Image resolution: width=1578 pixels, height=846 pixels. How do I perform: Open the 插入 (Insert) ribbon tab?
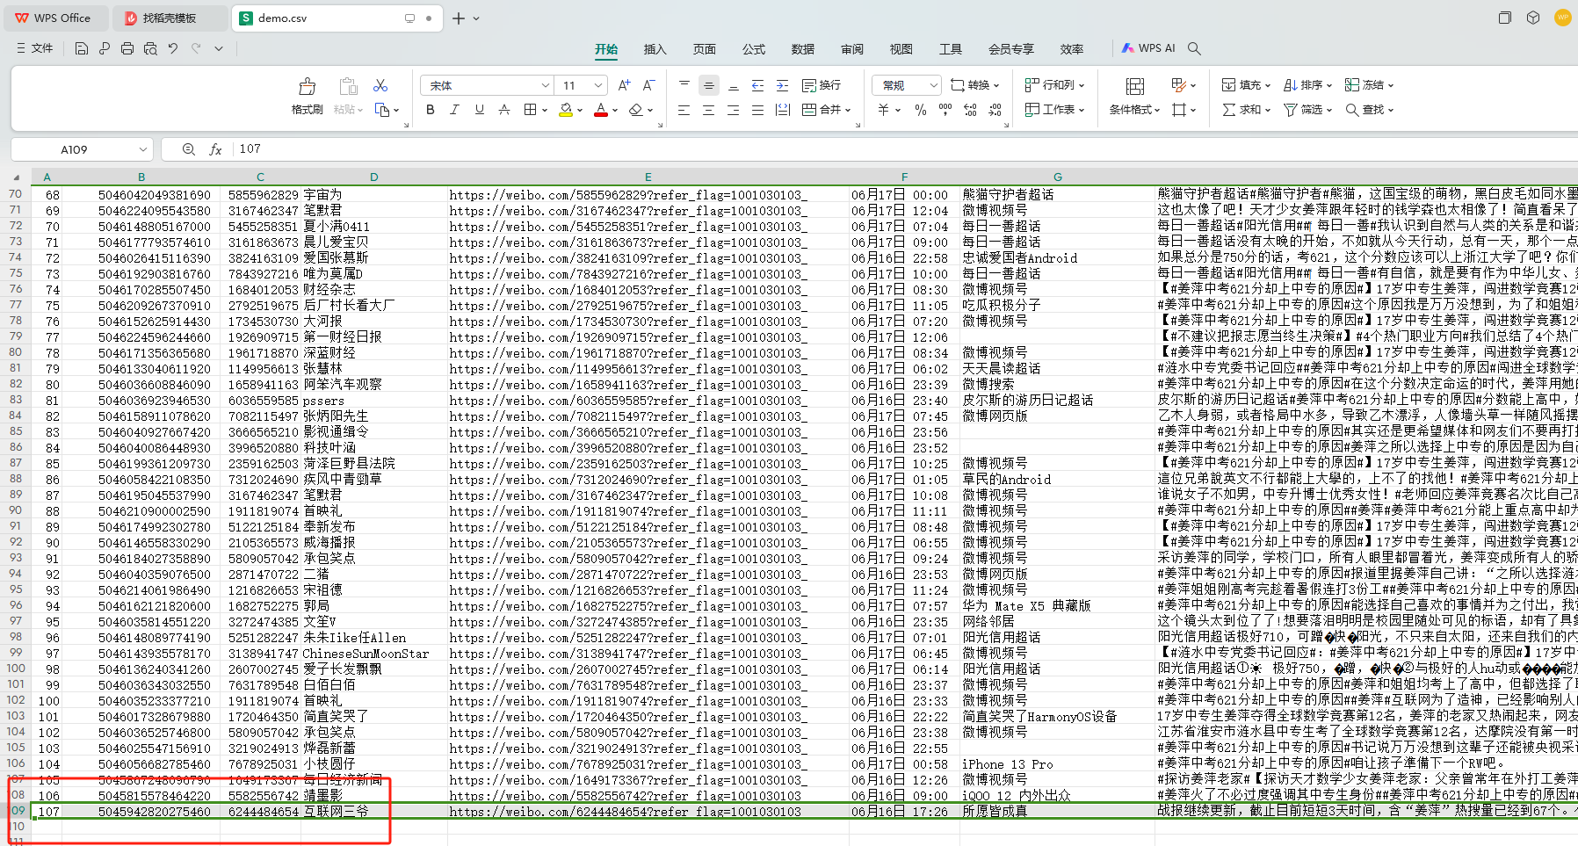click(655, 49)
